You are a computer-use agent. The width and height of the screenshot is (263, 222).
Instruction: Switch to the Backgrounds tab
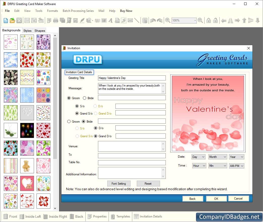[11, 30]
